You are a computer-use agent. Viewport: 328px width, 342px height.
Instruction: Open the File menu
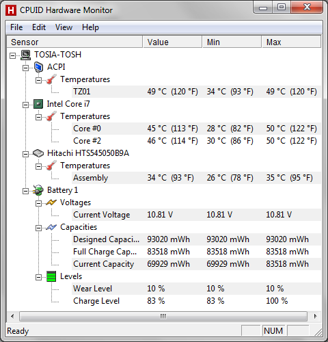(x=16, y=27)
